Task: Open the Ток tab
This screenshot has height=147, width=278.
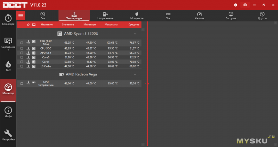Action: pyautogui.click(x=168, y=16)
